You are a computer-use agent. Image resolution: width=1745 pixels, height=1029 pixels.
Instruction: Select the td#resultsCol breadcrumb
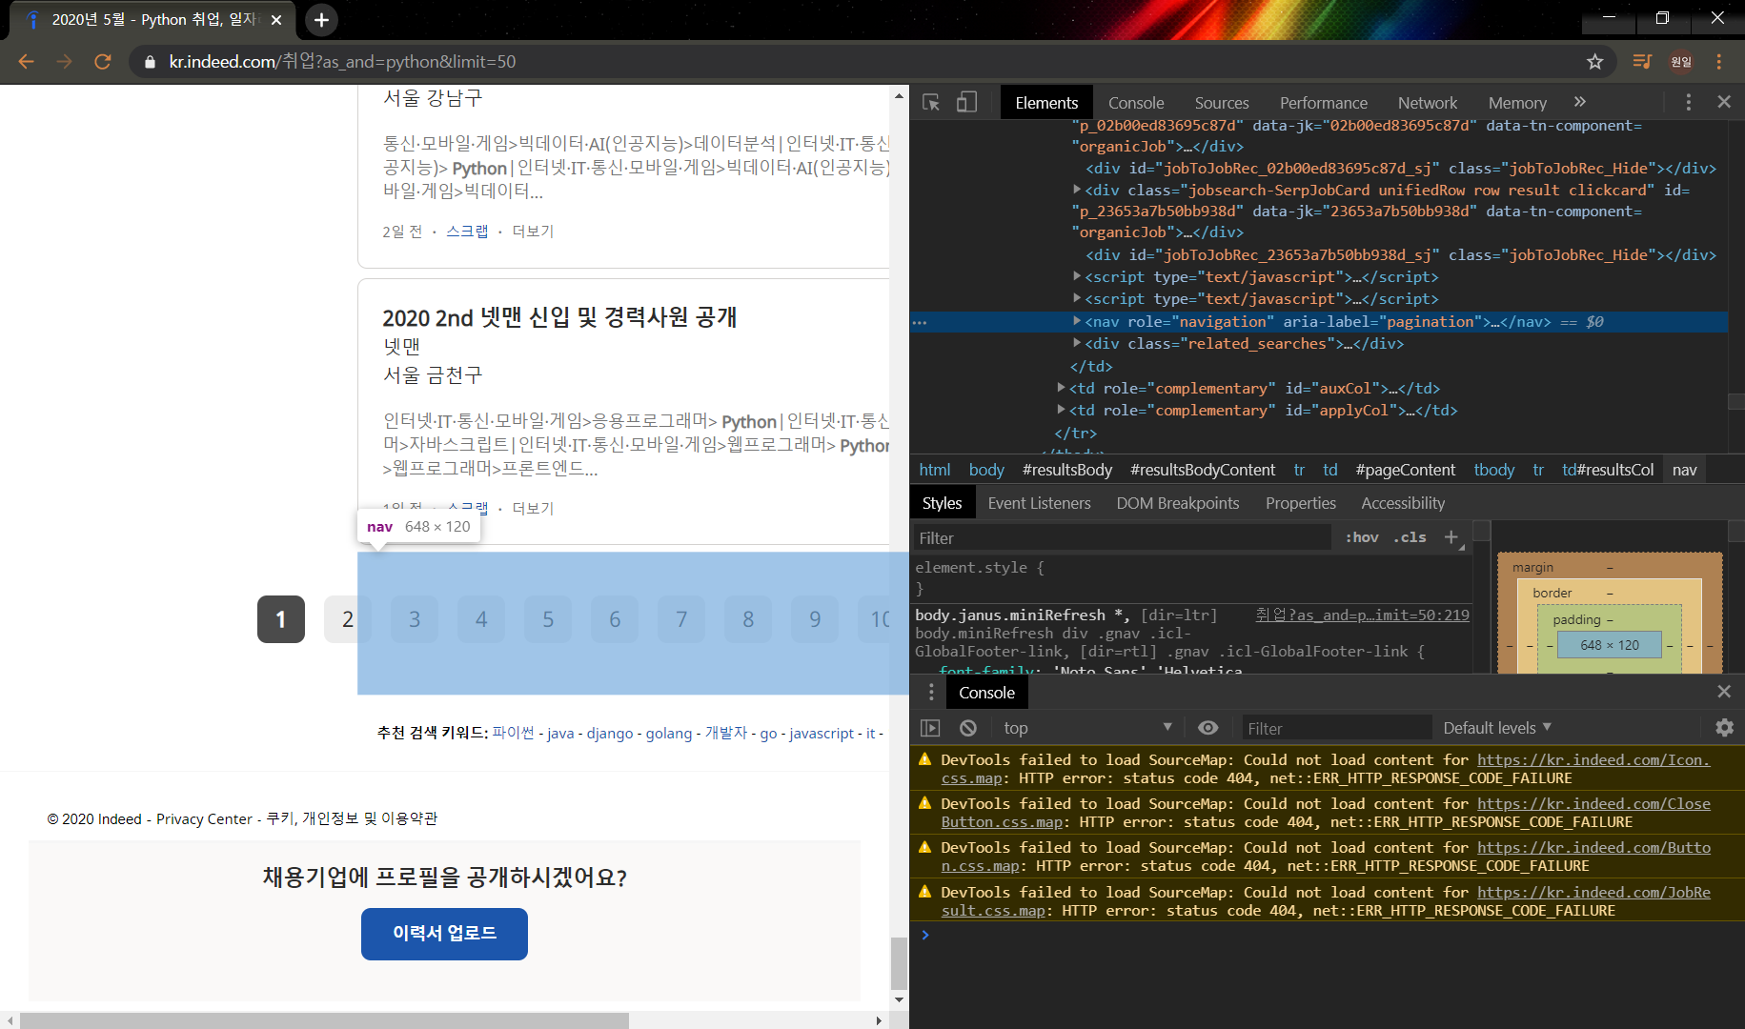pos(1608,470)
